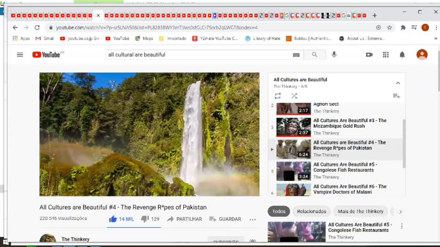Click the video player waterfall area

click(x=149, y=134)
